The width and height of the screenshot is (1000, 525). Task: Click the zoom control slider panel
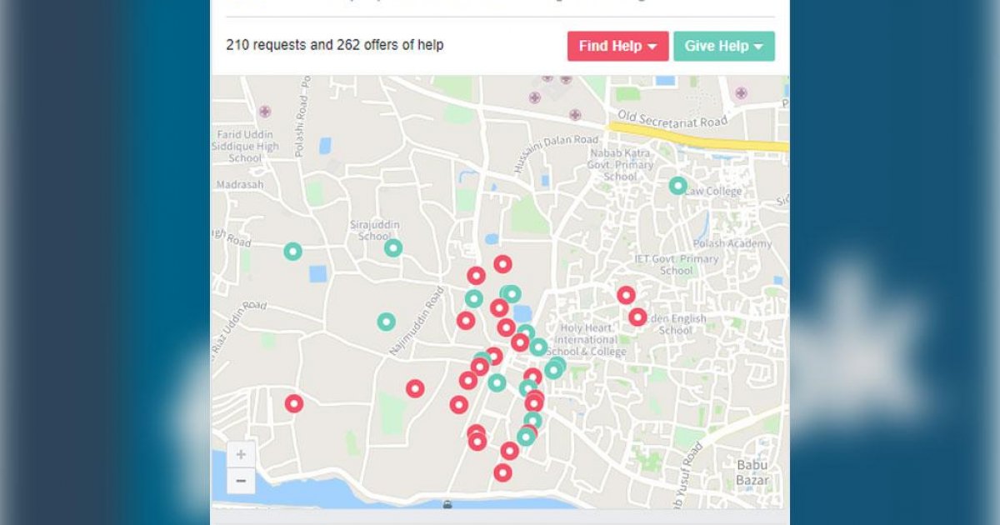tap(241, 467)
